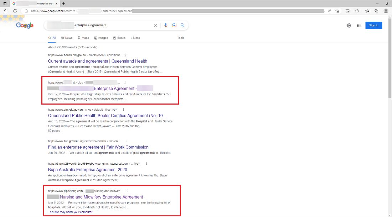
Task: Go back using browser back arrow
Action: coord(6,11)
